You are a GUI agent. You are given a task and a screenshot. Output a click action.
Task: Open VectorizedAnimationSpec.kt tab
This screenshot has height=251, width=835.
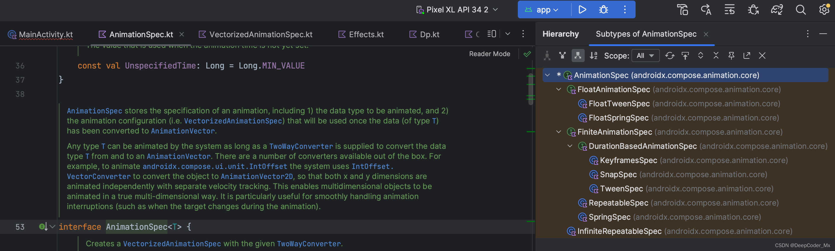(x=255, y=34)
